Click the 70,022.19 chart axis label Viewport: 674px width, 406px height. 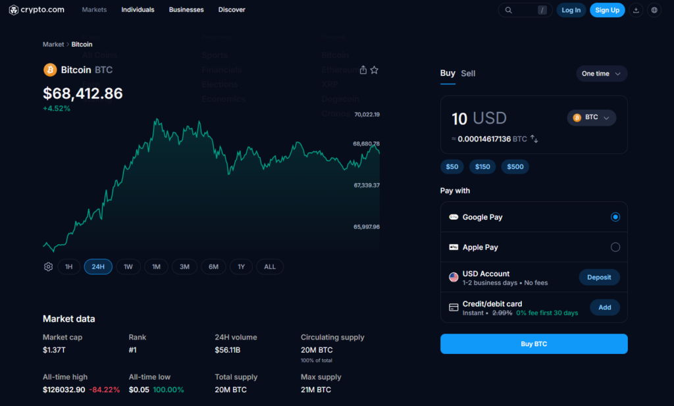coord(367,114)
